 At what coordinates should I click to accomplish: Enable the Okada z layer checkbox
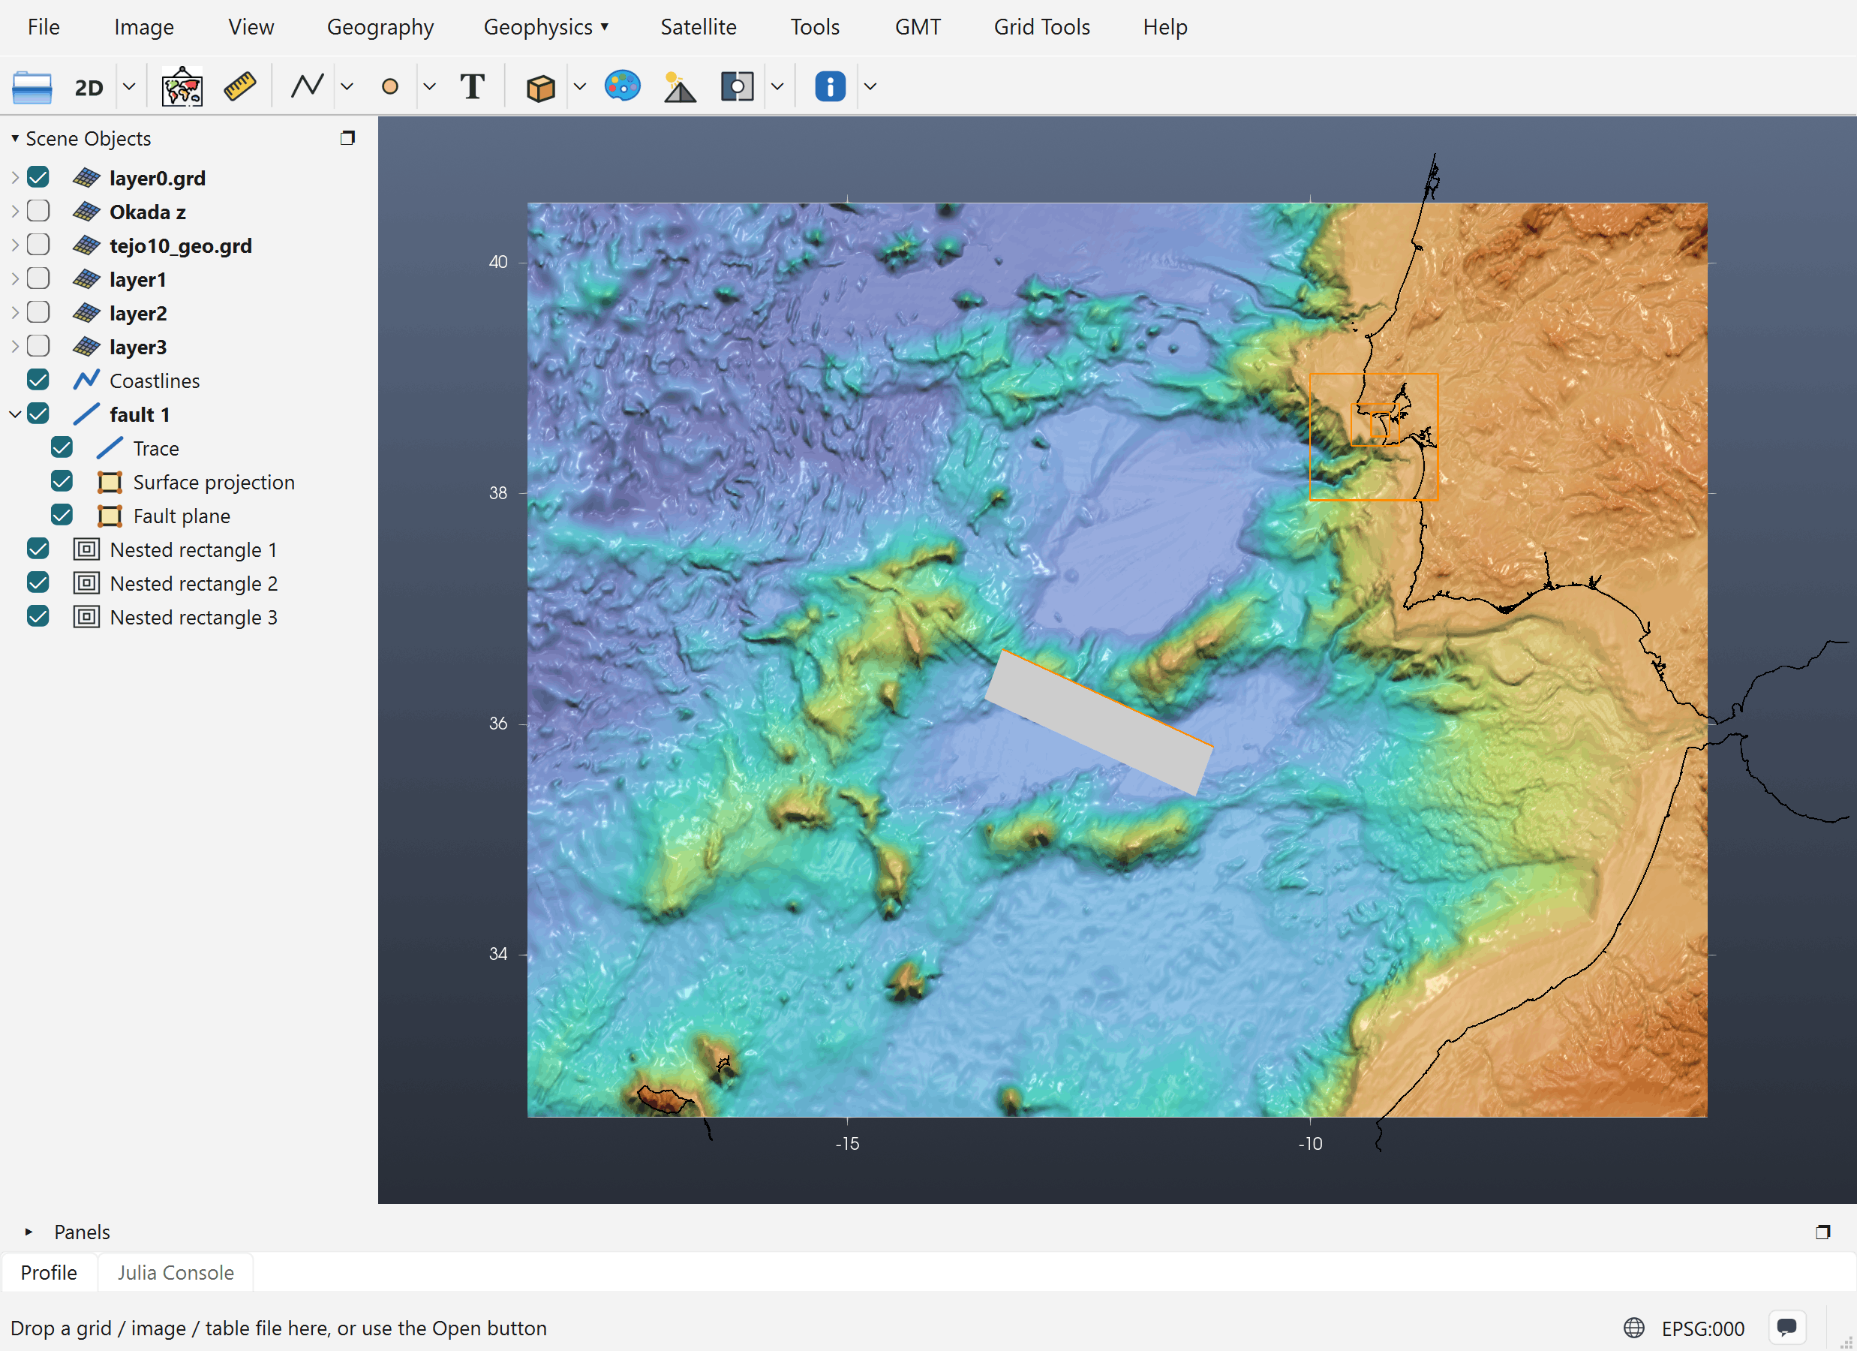(38, 212)
